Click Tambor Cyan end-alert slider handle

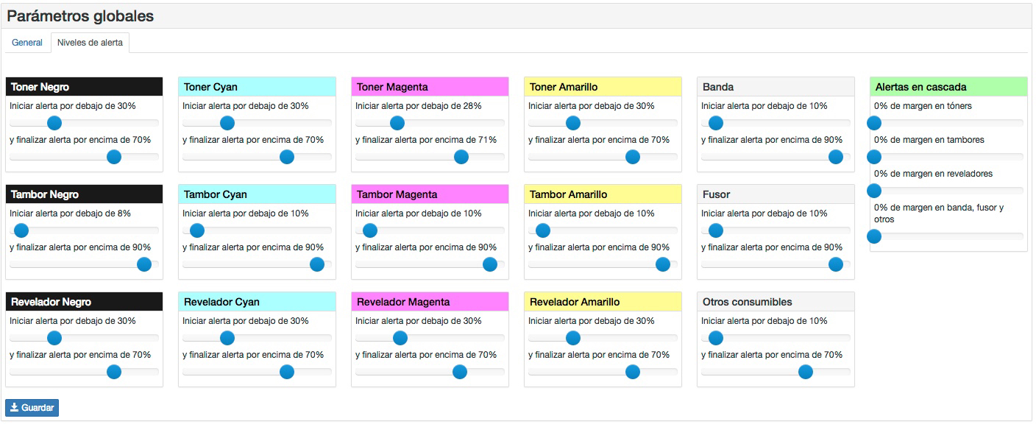[x=317, y=264]
